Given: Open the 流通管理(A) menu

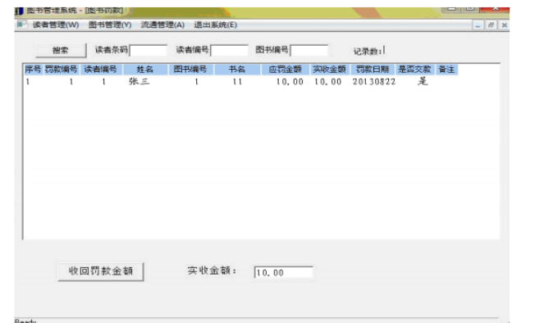Looking at the screenshot, I should tap(162, 25).
